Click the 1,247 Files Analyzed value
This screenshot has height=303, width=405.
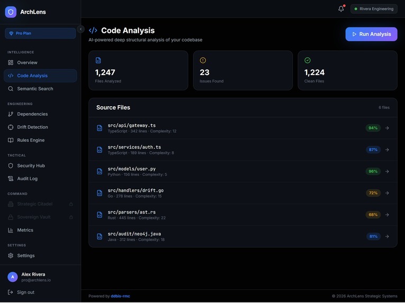click(105, 72)
